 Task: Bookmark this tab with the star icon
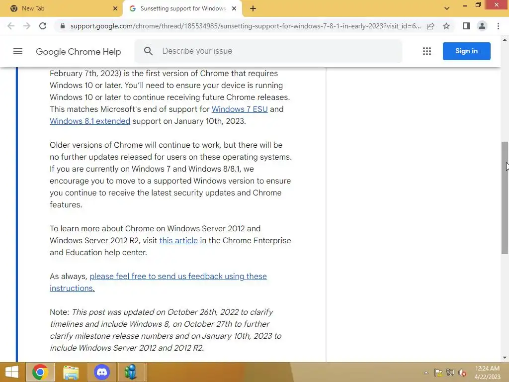(x=446, y=26)
